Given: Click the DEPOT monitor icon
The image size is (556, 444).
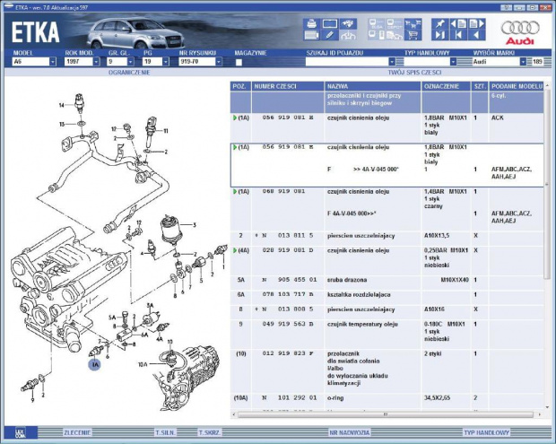Looking at the screenshot, I should click(x=395, y=24).
